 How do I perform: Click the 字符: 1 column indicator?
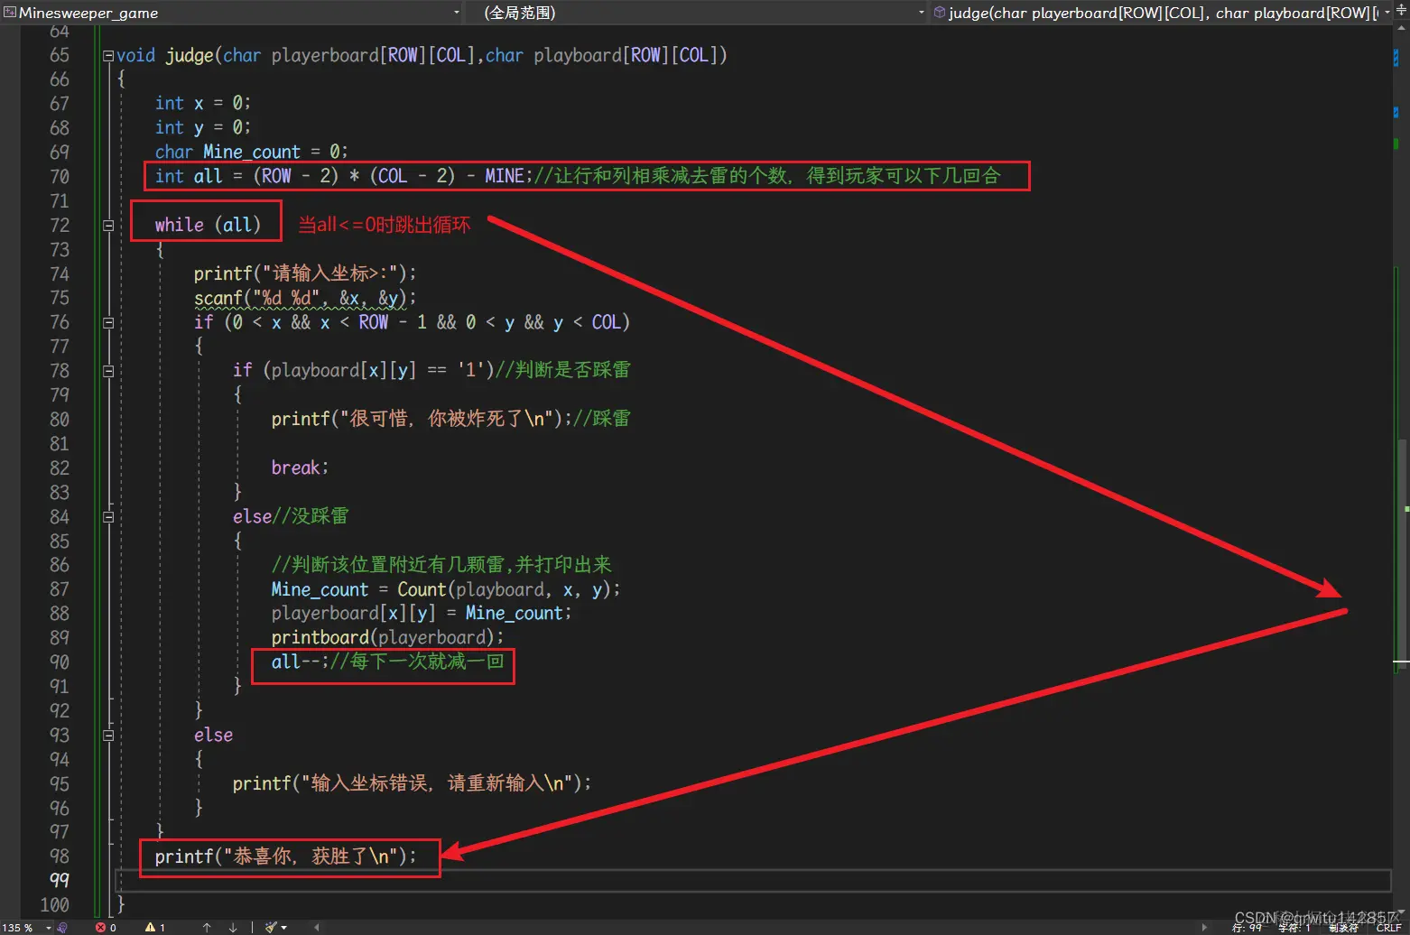point(1294,928)
